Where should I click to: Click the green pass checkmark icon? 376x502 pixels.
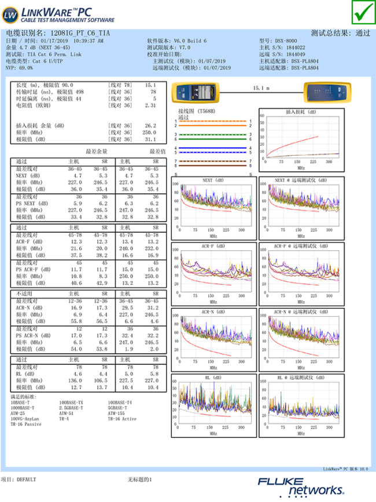(362, 12)
